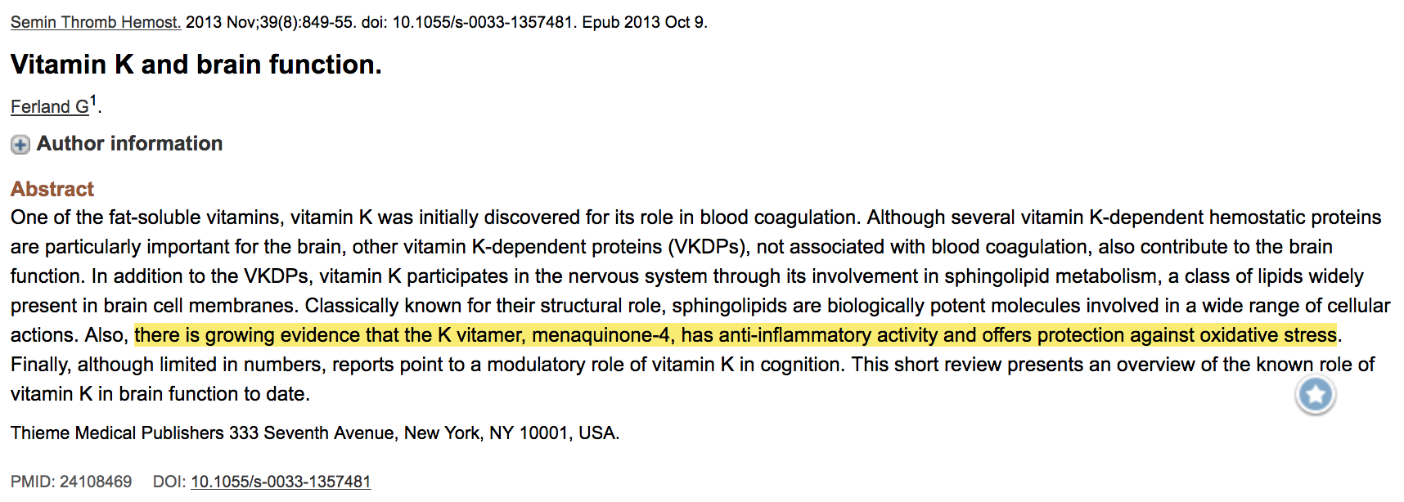The width and height of the screenshot is (1404, 502).
Task: Click the Thieme Medical Publishers address line
Action: (x=315, y=433)
